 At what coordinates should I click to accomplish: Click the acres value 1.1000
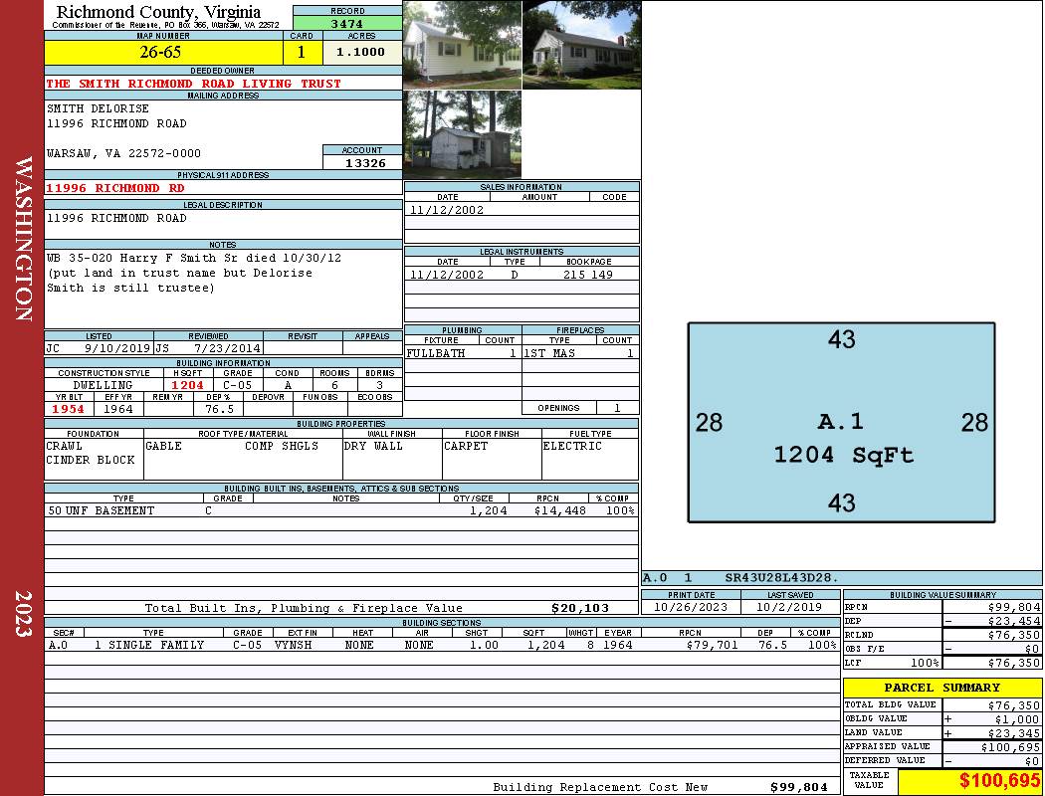point(360,52)
